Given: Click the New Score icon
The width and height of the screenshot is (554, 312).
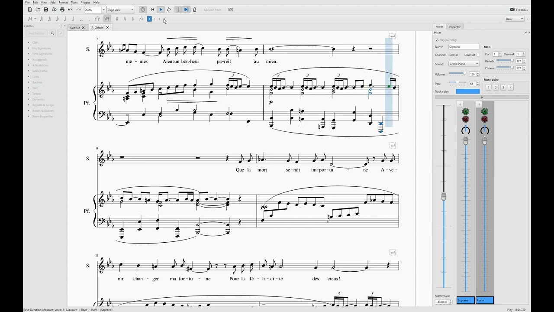Looking at the screenshot, I should click(30, 10).
